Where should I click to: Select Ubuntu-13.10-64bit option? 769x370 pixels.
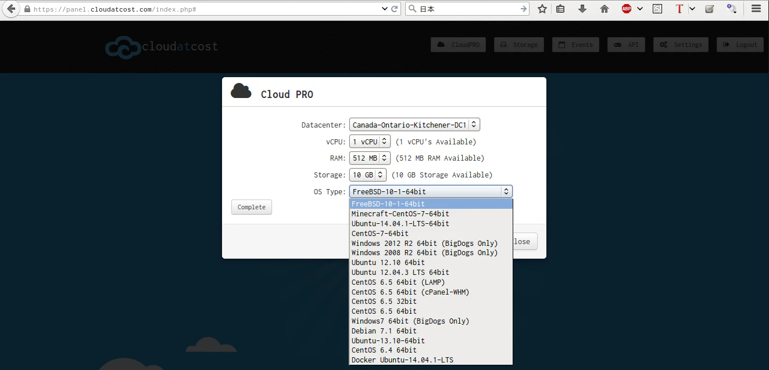coord(431,340)
